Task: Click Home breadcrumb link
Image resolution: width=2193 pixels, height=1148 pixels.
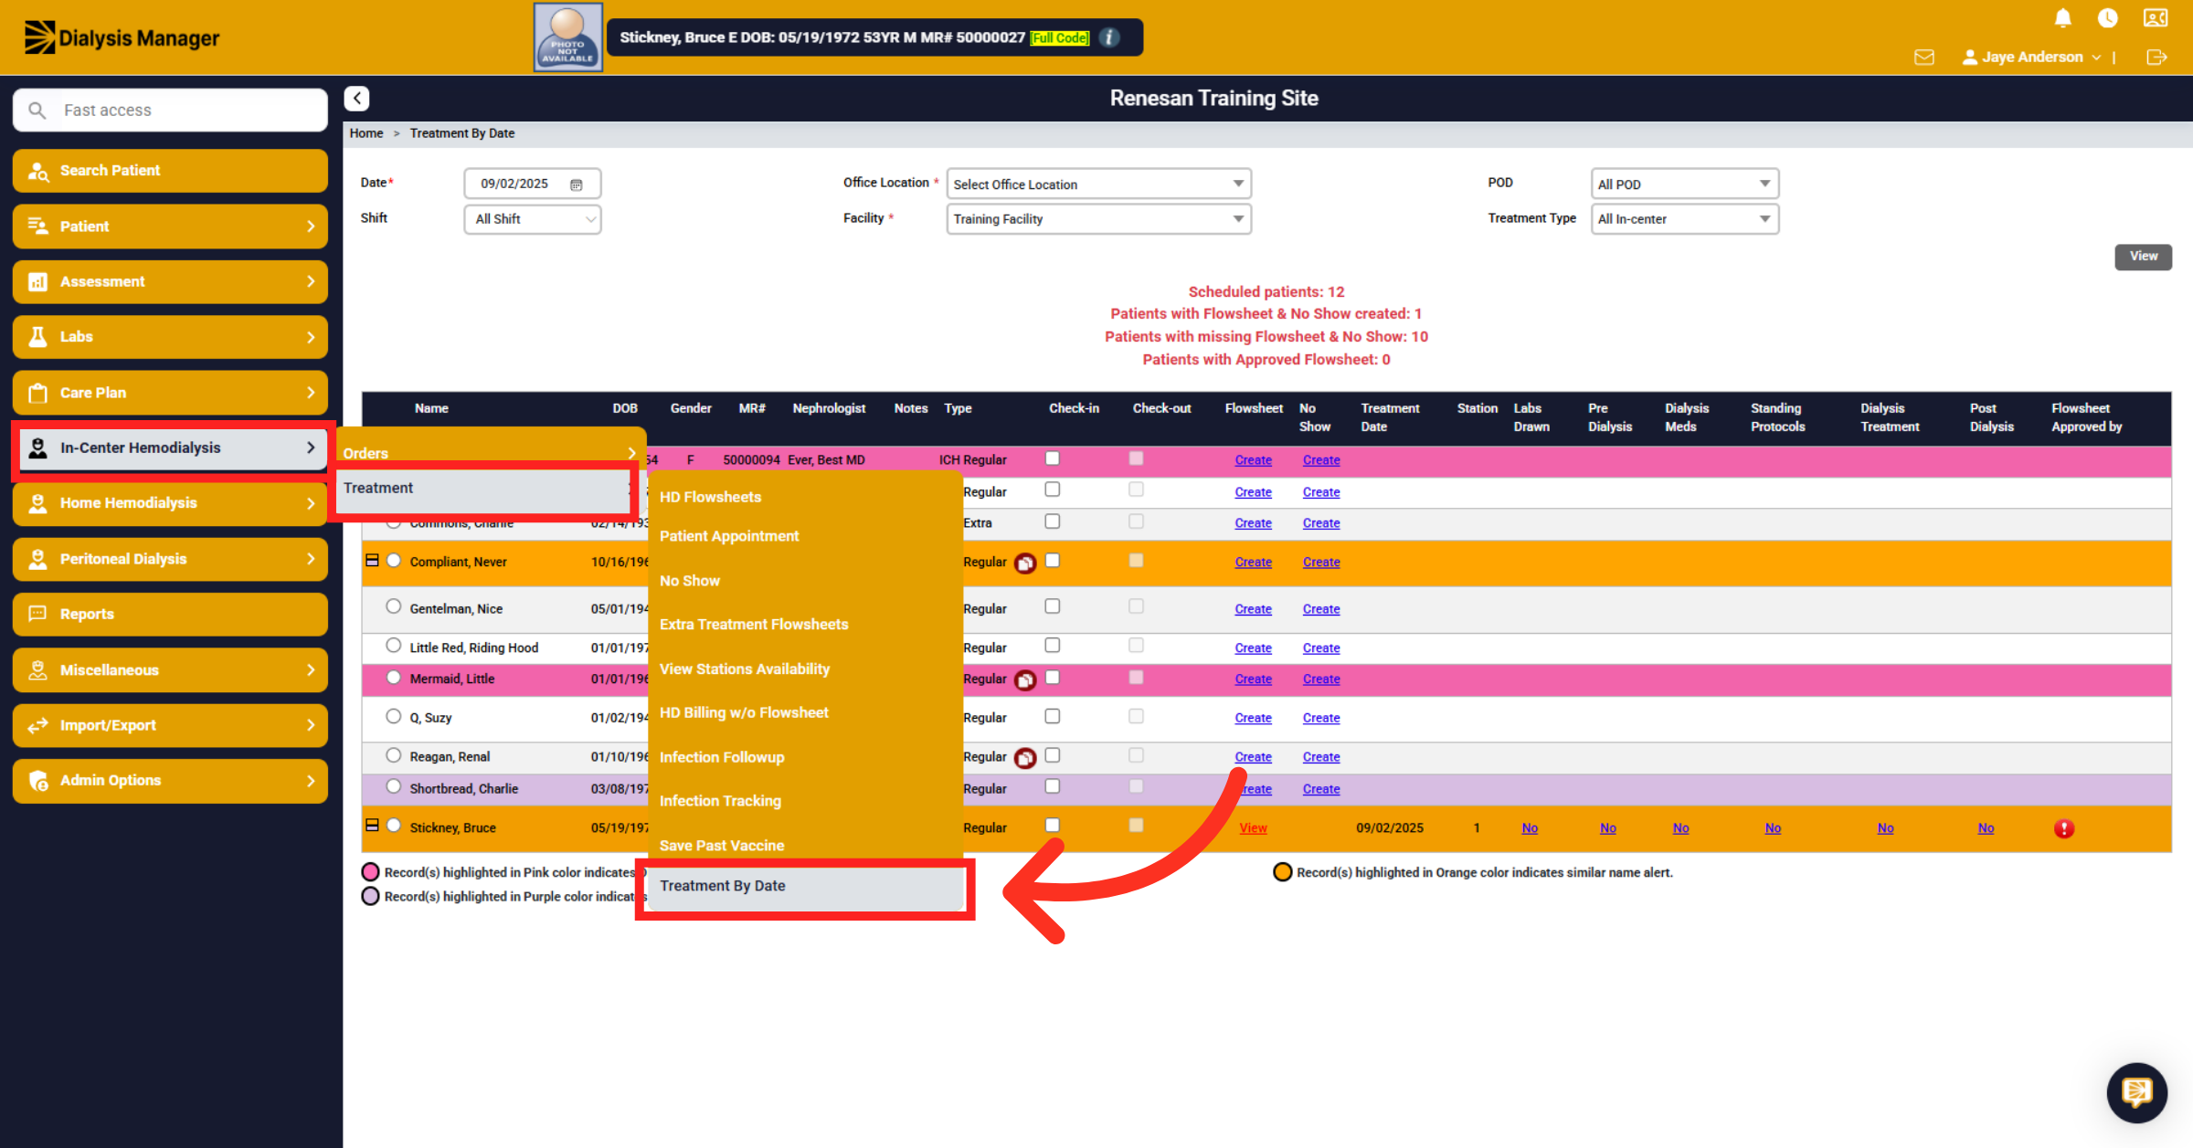Action: [366, 133]
